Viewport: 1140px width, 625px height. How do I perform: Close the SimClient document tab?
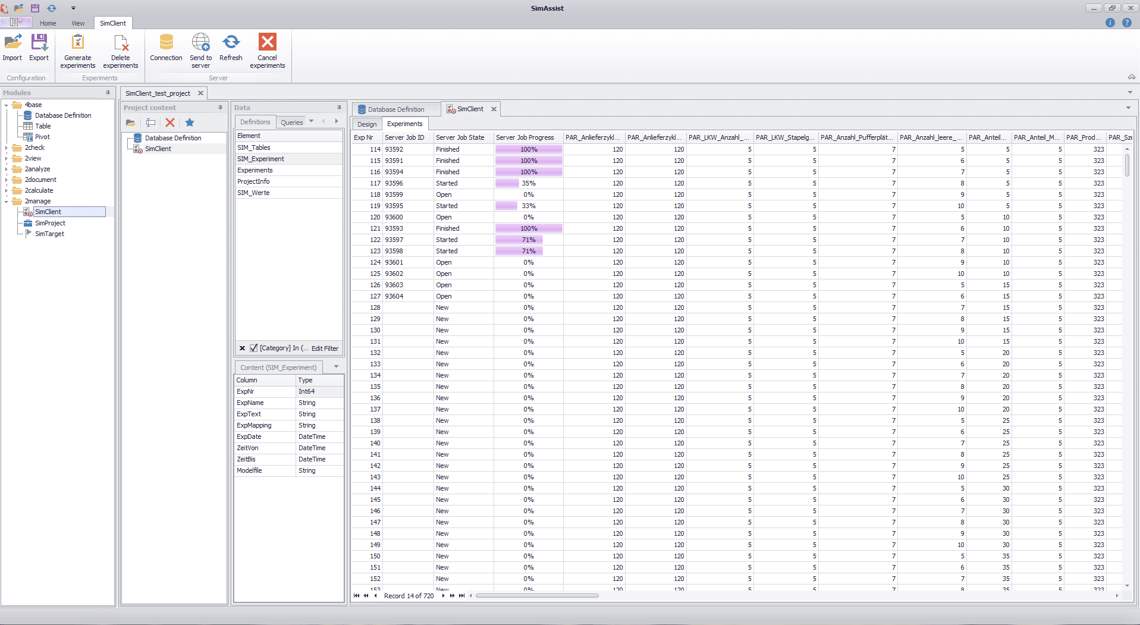click(x=494, y=109)
